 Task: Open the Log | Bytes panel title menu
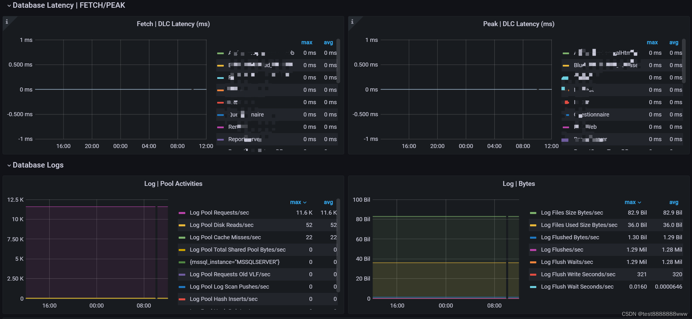point(518,184)
